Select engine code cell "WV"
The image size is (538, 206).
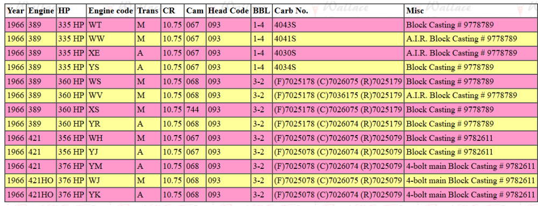point(111,96)
